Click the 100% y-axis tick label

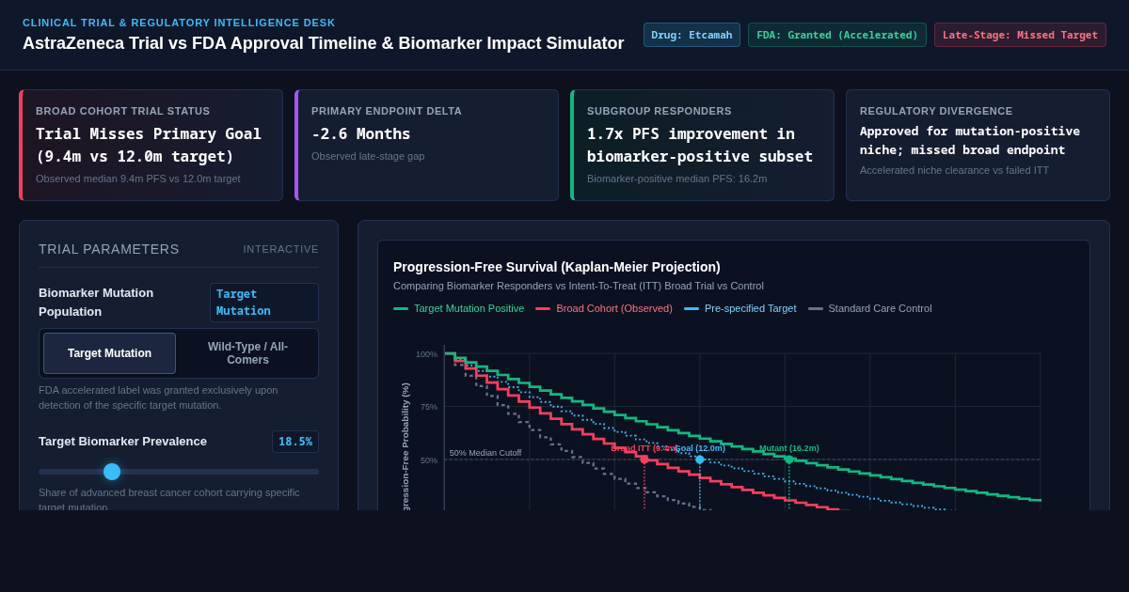coord(426,354)
